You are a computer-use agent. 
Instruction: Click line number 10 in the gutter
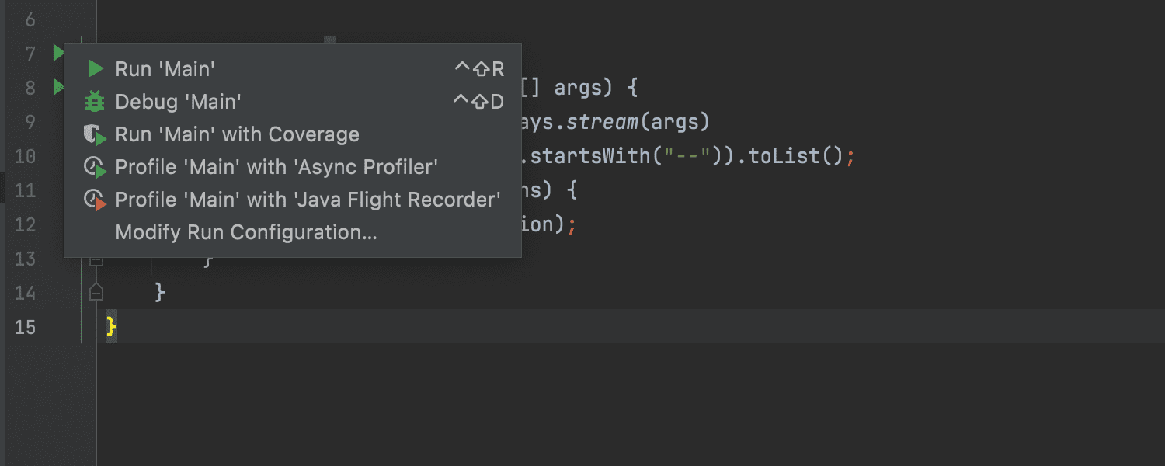25,156
